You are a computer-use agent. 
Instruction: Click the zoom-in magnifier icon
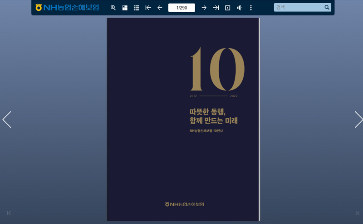click(113, 8)
